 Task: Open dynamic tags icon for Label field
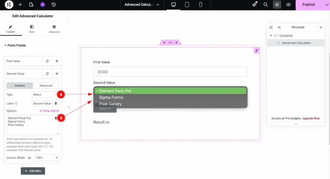click(56, 103)
